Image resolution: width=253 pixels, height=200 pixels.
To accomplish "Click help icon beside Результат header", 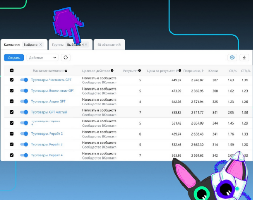I will (140, 71).
